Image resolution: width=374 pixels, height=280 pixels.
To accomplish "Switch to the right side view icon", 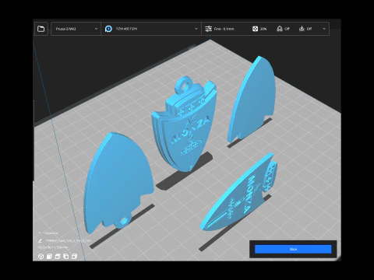I will point(74,257).
